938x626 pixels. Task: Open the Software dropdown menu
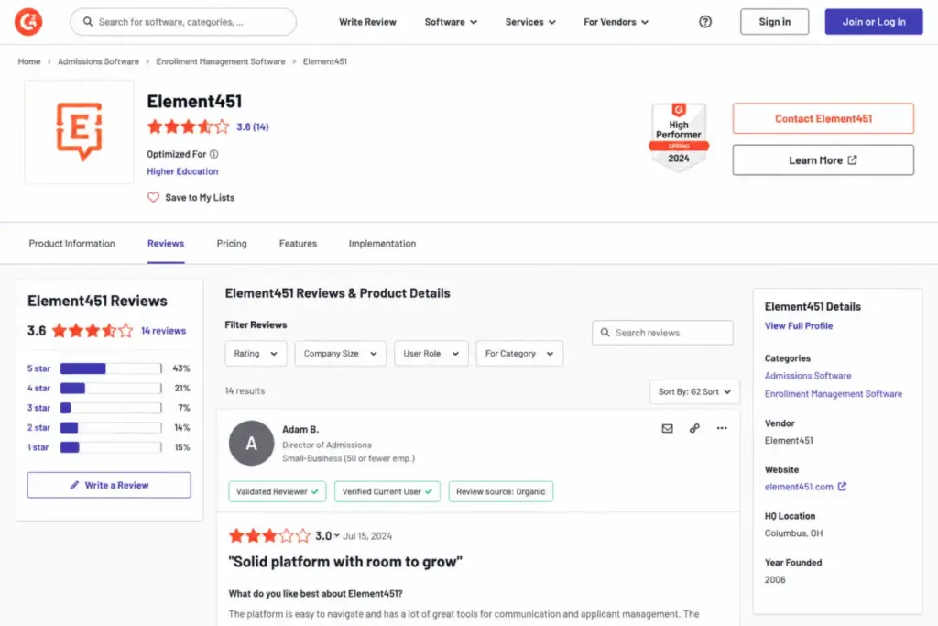click(451, 22)
